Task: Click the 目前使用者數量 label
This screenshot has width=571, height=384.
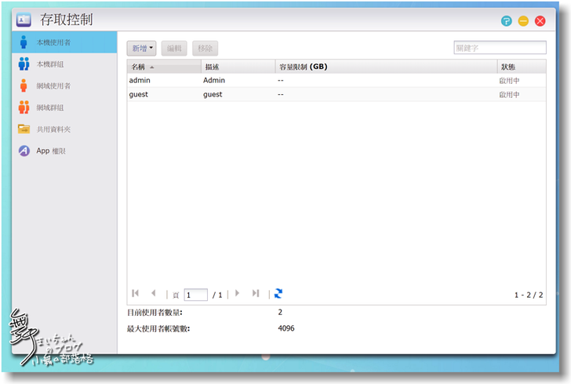Action: point(155,313)
